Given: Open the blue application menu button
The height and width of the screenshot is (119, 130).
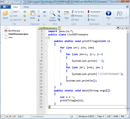Looking at the screenshot, I should point(5,7).
